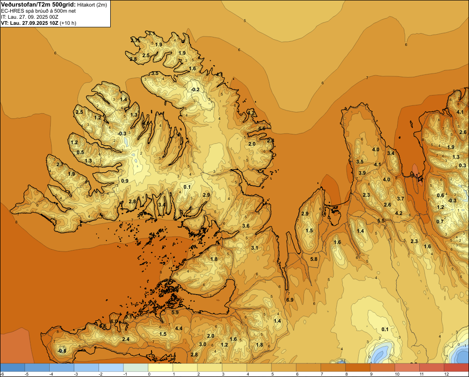Pick the legend color between 2 and 3

click(210, 368)
